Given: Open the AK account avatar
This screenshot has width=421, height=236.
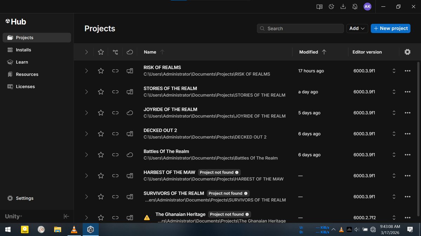Looking at the screenshot, I should click(x=367, y=7).
